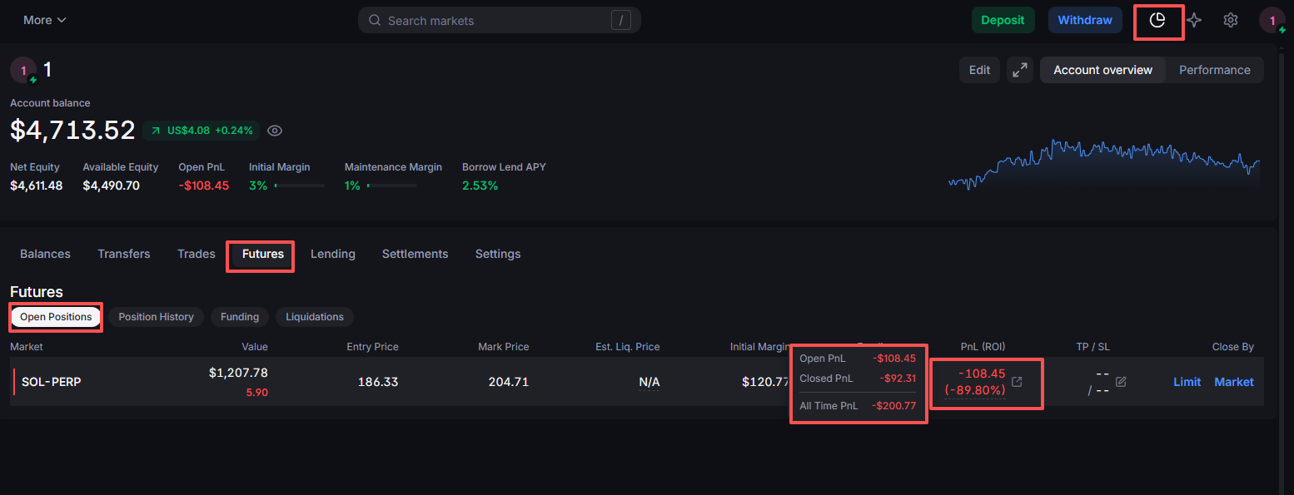Edit TP/SL with the pencil icon
The height and width of the screenshot is (495, 1294).
point(1121,382)
